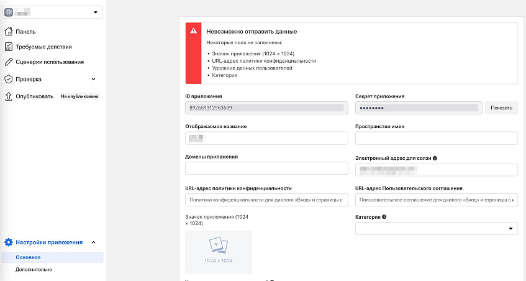Focus the Отображаемое название input field

tap(266, 138)
